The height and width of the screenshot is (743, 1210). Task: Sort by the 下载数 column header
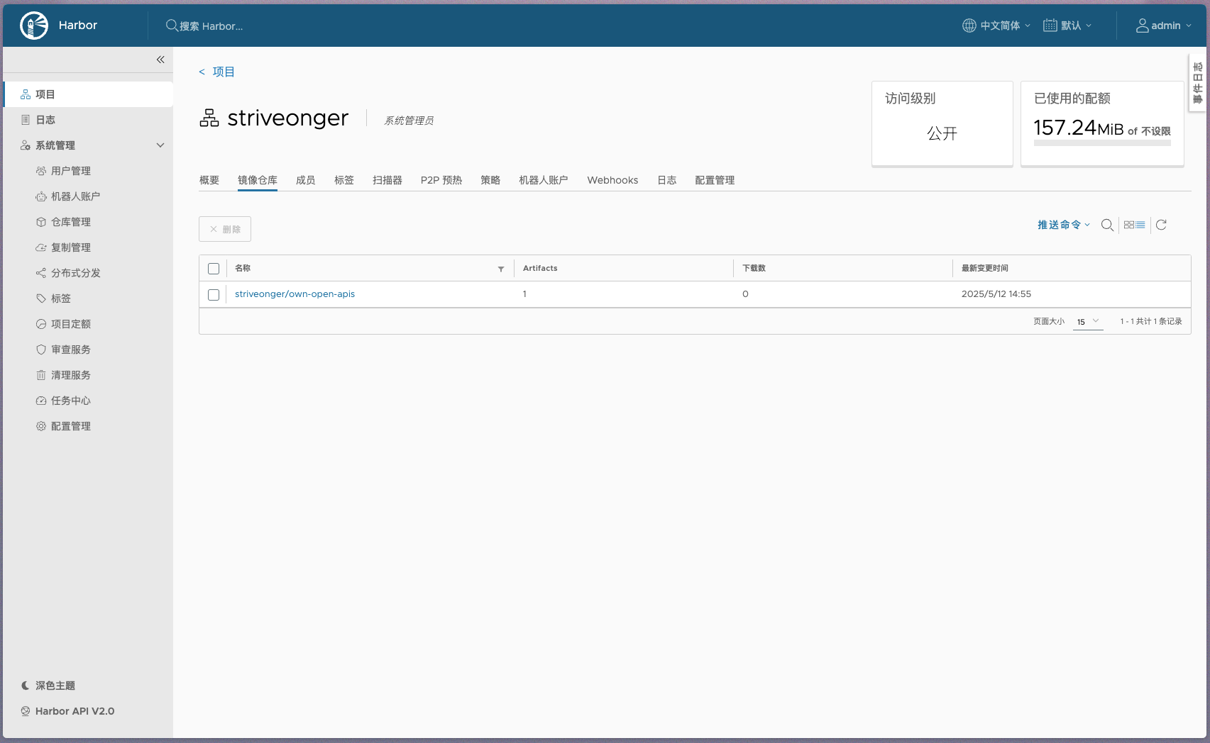[x=754, y=268]
